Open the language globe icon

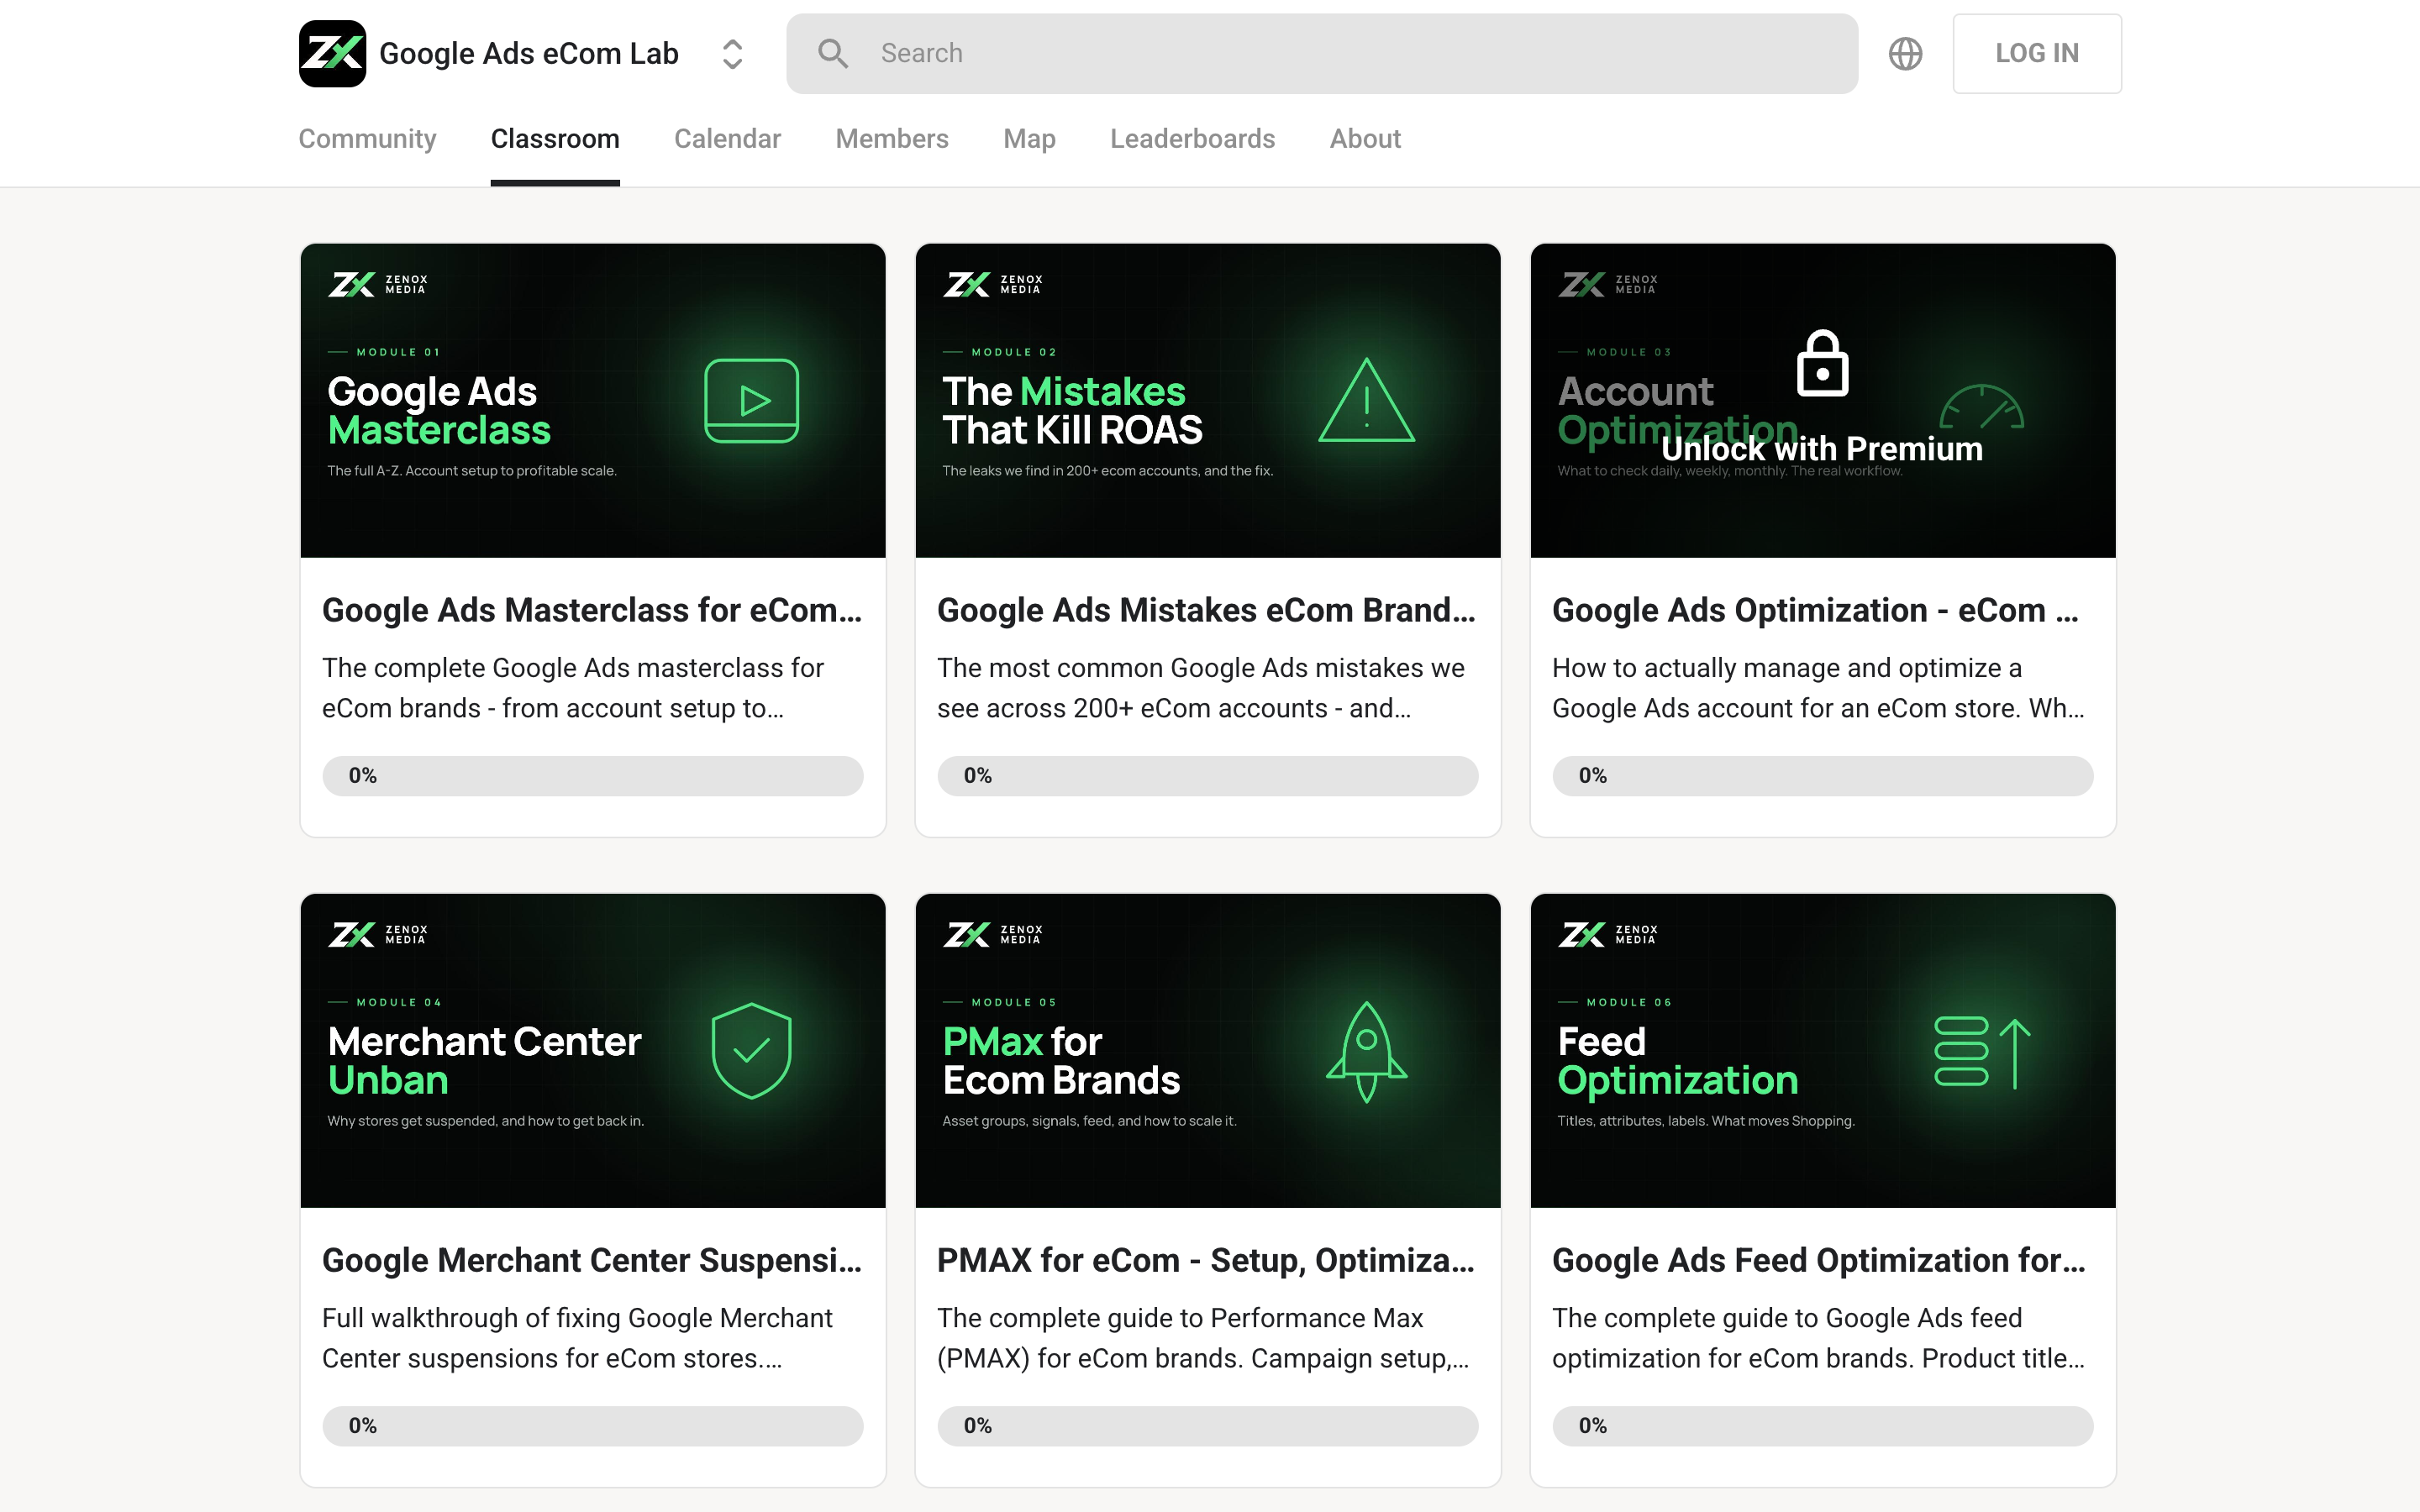click(x=1905, y=53)
